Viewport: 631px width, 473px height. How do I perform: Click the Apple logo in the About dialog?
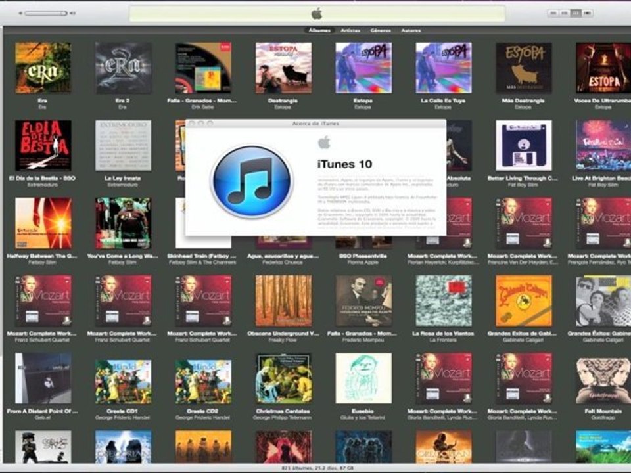[x=324, y=143]
